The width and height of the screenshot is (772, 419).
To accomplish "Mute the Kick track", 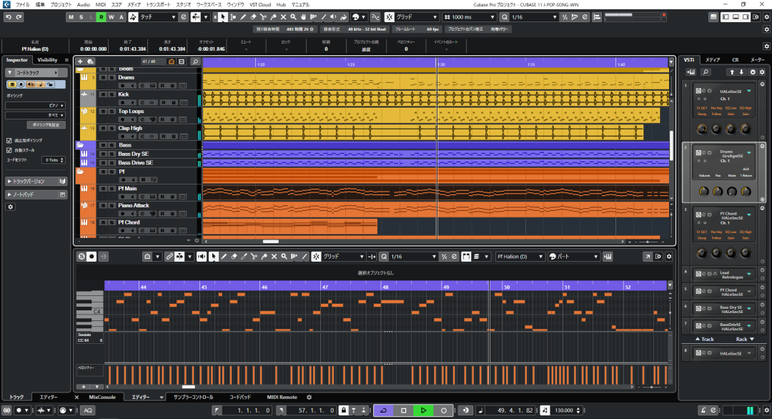I will [x=103, y=94].
